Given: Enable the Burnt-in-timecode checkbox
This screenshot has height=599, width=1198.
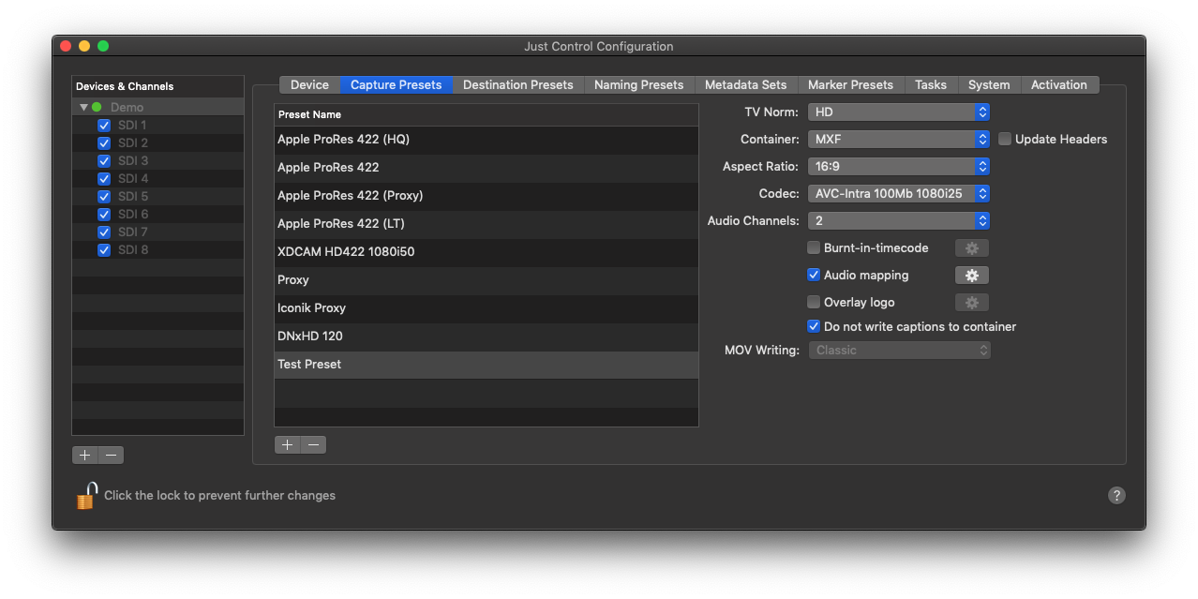Looking at the screenshot, I should (x=814, y=248).
